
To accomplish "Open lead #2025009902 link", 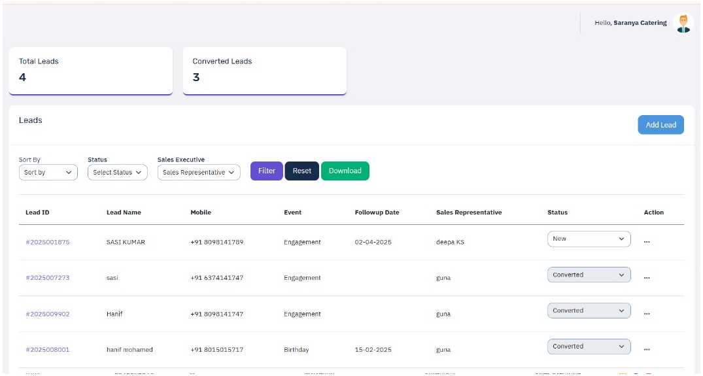I will click(48, 314).
